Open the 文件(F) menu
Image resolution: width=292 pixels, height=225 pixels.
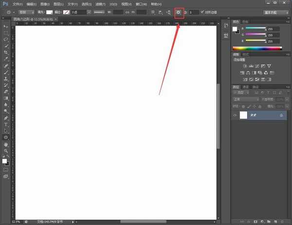point(18,3)
